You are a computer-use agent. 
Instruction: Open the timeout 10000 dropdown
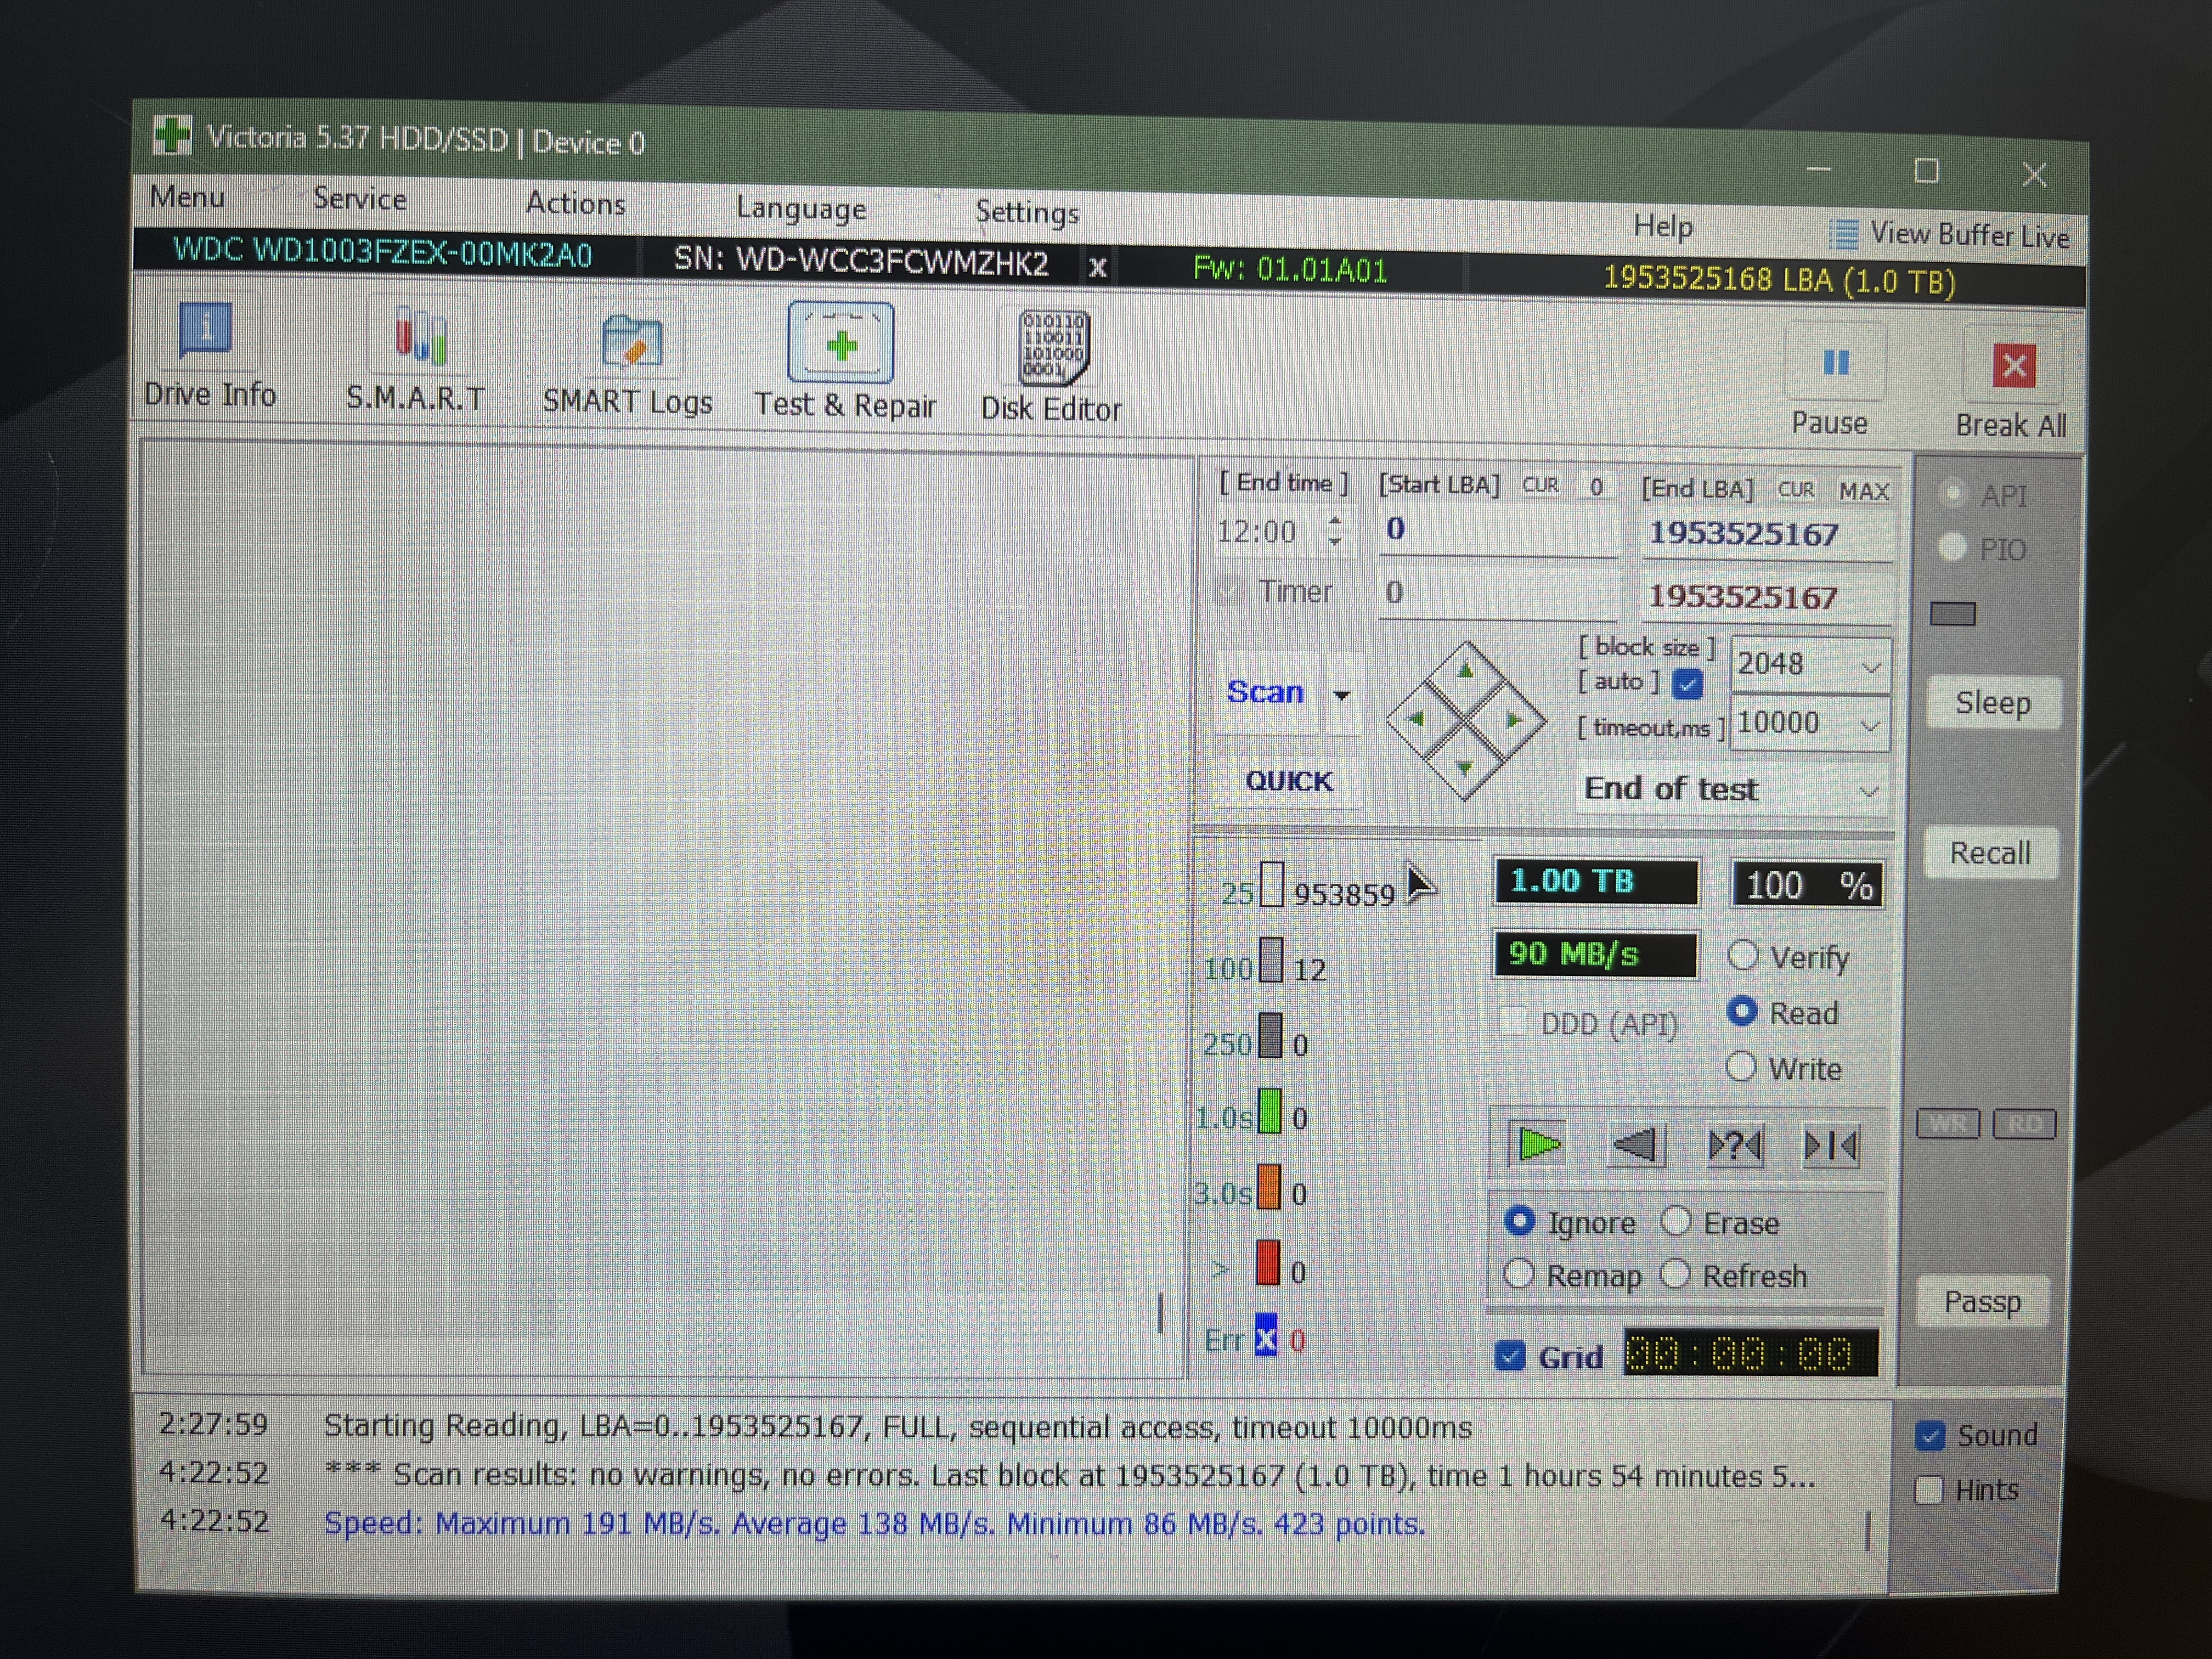tap(1870, 725)
